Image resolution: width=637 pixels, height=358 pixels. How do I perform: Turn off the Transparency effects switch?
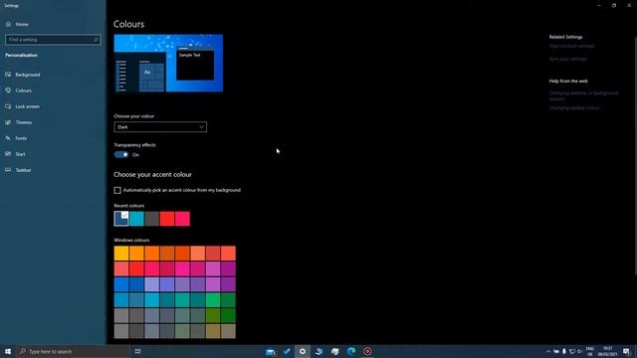pos(121,155)
